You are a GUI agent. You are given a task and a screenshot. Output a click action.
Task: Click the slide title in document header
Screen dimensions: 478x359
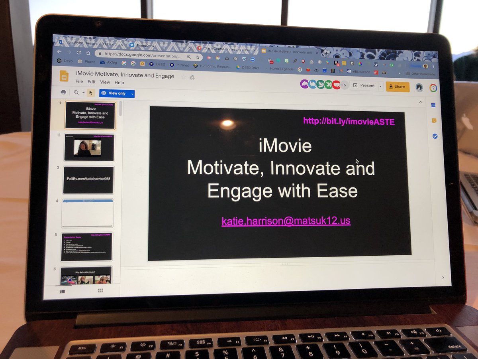(125, 75)
